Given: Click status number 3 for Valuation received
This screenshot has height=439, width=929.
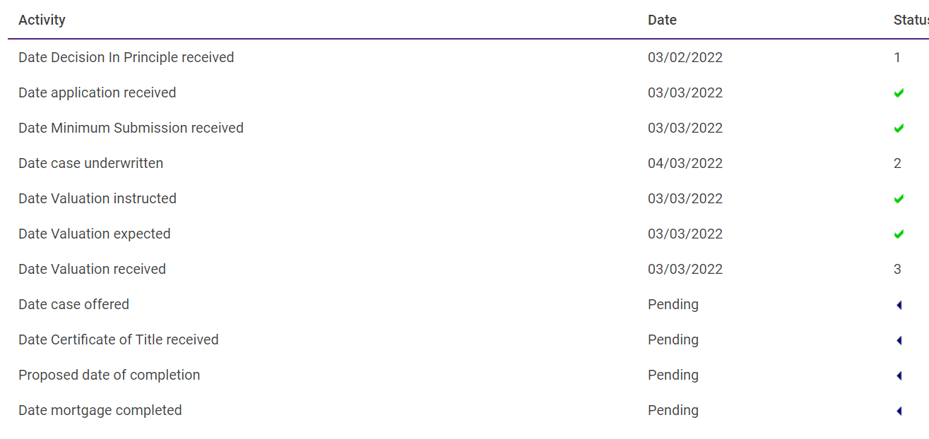Looking at the screenshot, I should 897,269.
